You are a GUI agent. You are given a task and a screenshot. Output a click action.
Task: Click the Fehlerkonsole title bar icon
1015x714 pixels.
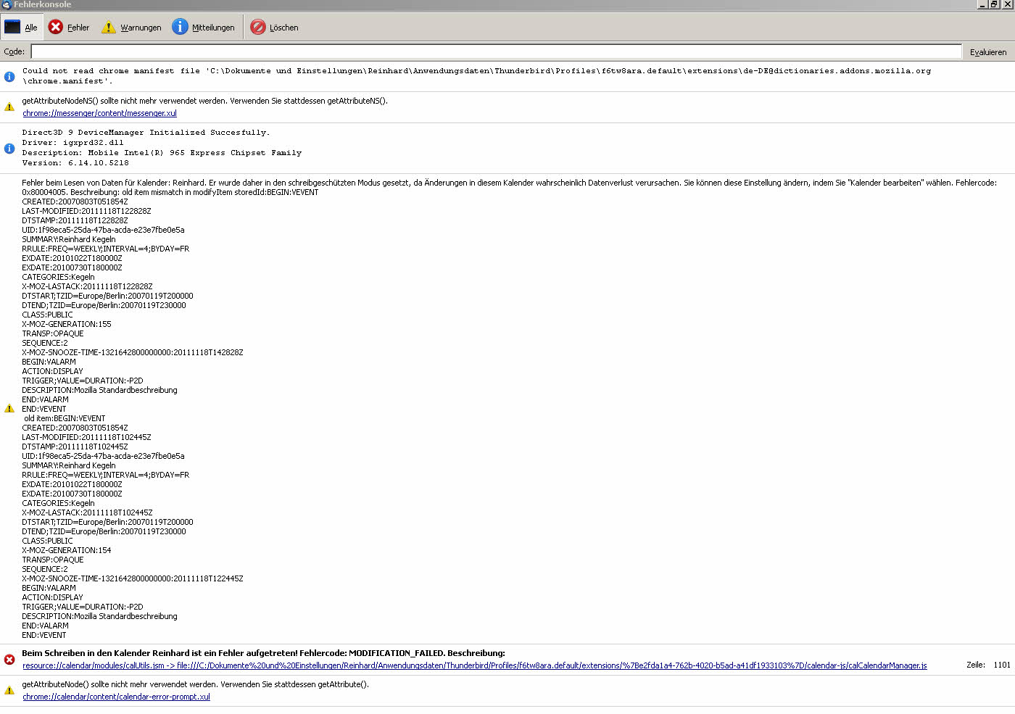coord(7,5)
